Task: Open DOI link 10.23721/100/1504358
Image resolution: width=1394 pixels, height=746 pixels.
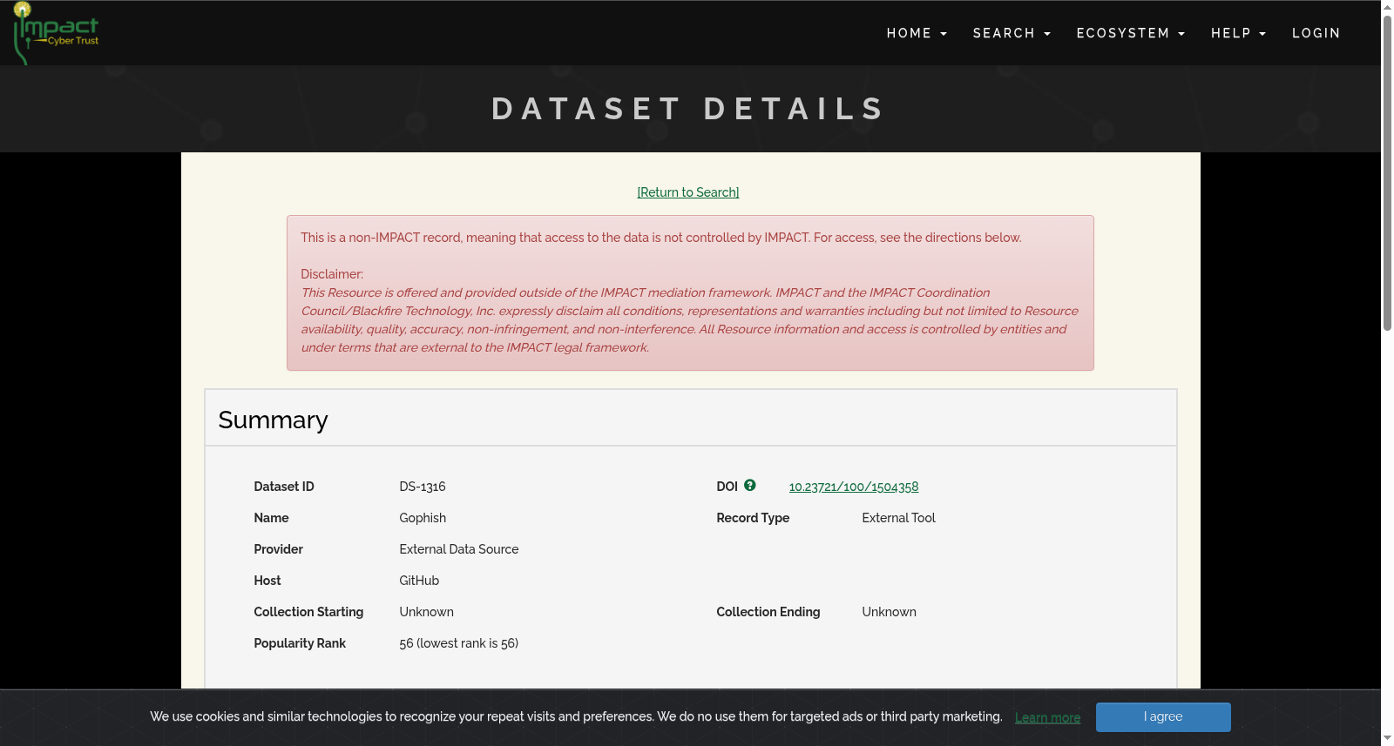Action: (x=854, y=487)
